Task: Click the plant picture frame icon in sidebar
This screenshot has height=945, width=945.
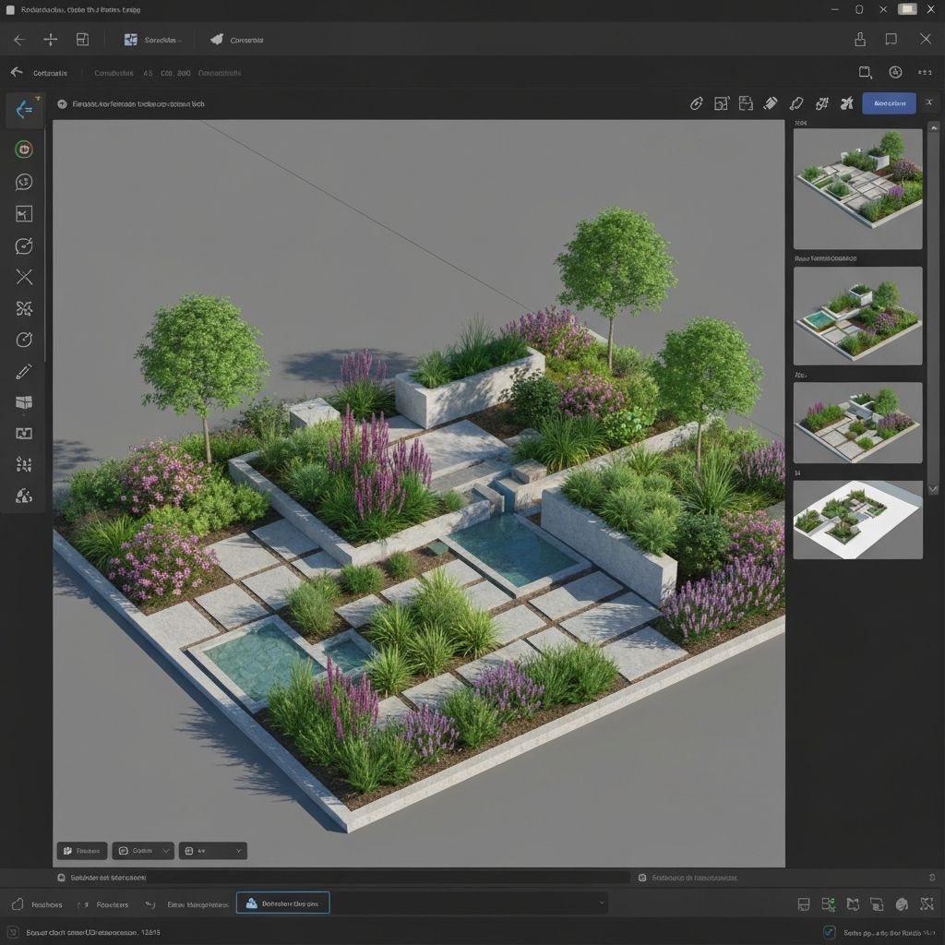Action: 24,214
